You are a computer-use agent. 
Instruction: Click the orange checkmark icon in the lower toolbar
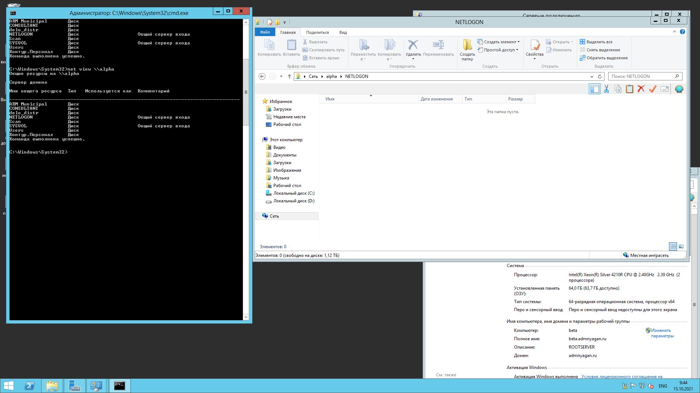[653, 89]
